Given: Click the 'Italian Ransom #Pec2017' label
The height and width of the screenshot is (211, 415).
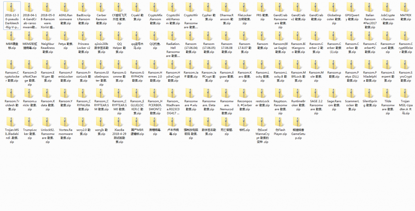Looking at the screenshot, I should click(x=370, y=21).
